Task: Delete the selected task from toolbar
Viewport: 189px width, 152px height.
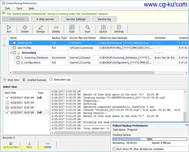Action: tap(56, 29)
